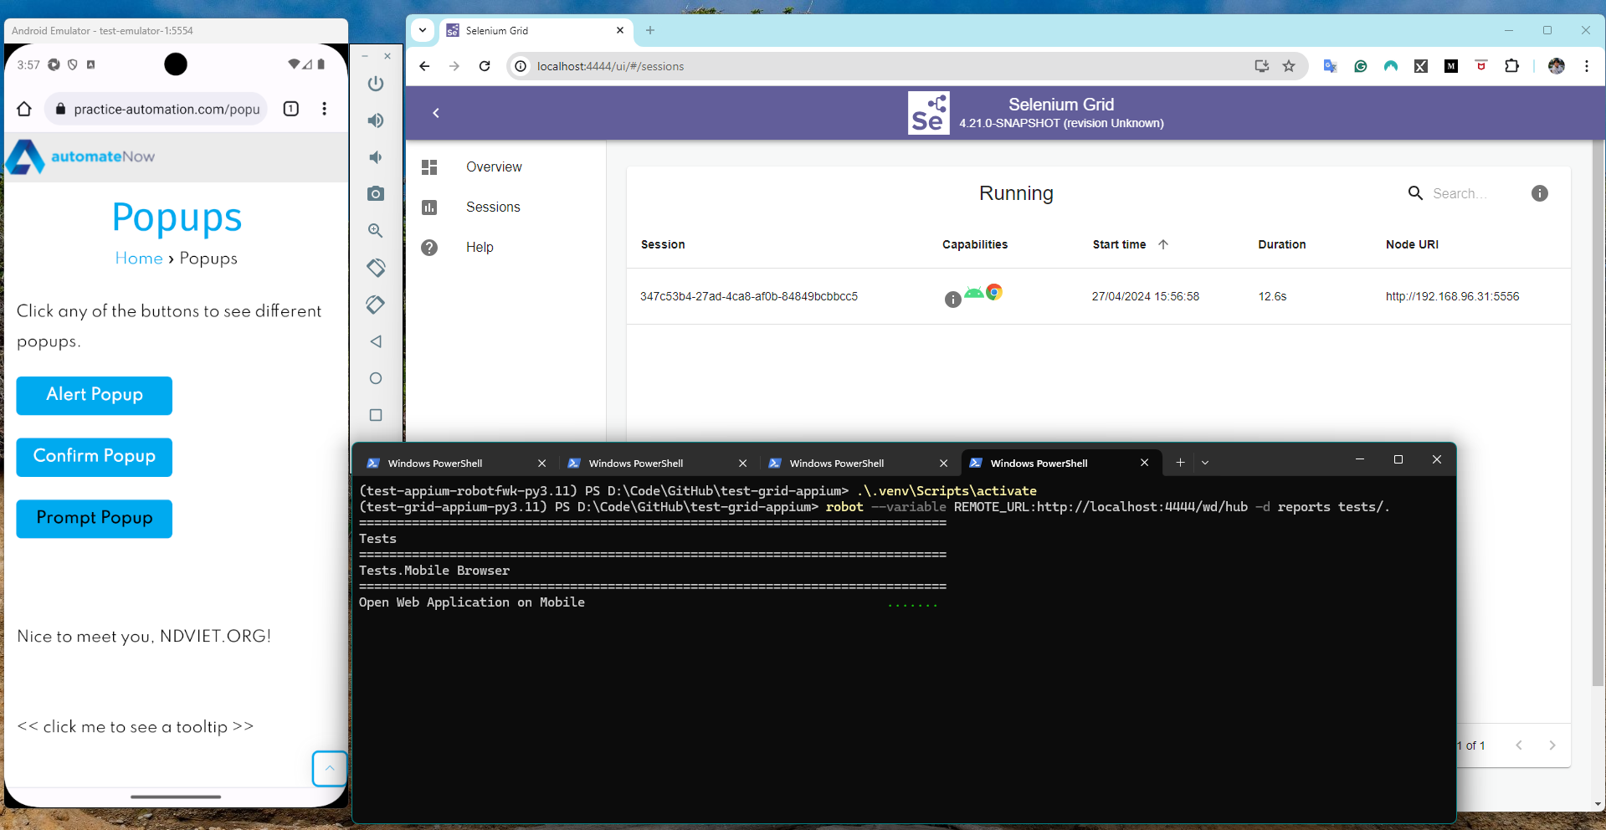The width and height of the screenshot is (1606, 830).
Task: Click the Confirm Popup button
Action: (95, 457)
